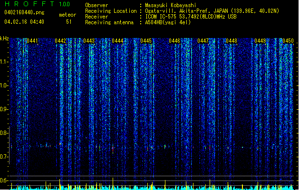Click the Receiving Location label
The image size is (299, 190).
coord(111,11)
